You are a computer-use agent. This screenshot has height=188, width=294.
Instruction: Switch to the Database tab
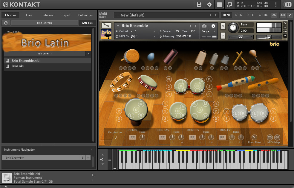48,15
